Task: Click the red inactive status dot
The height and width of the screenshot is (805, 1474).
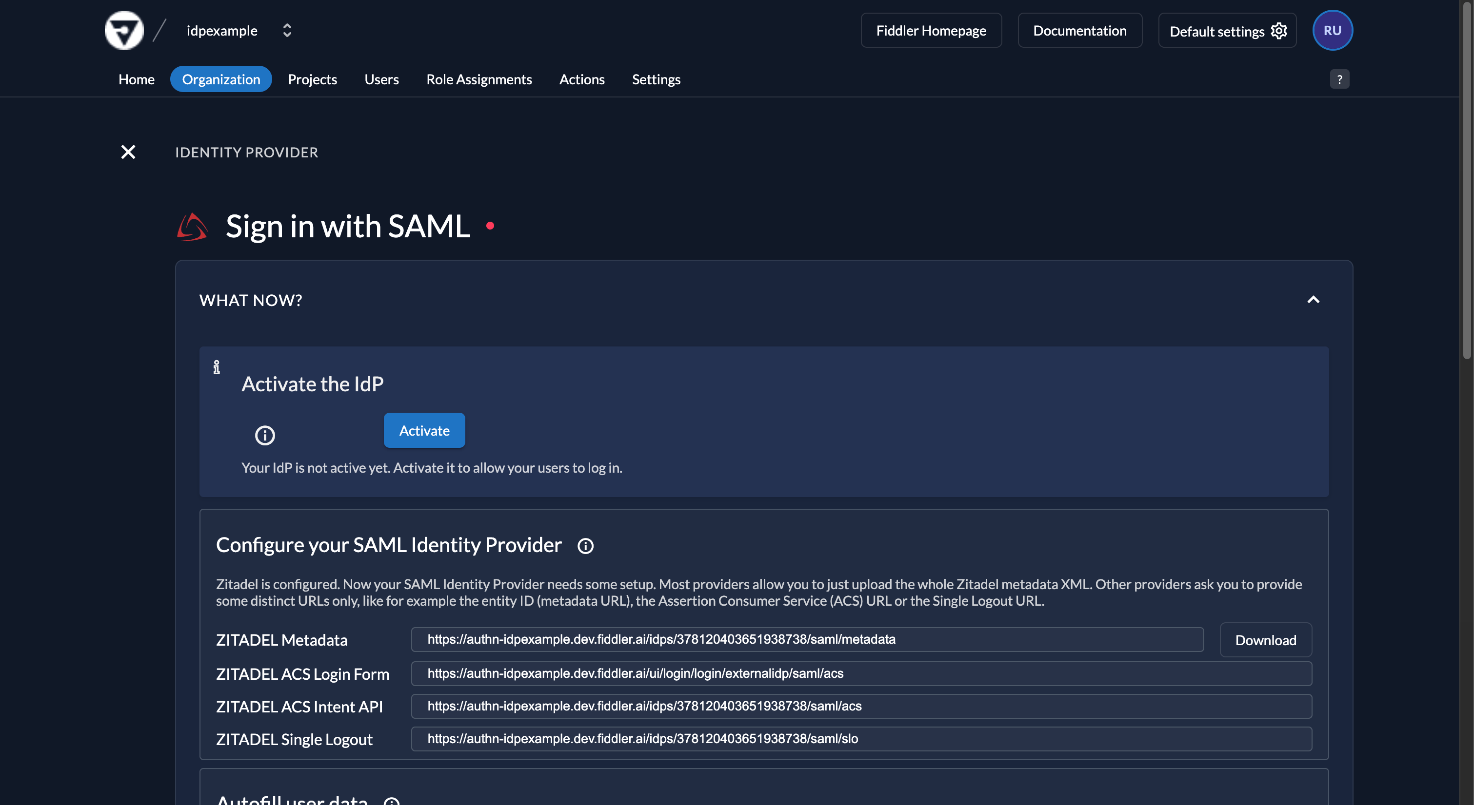Action: pyautogui.click(x=490, y=226)
